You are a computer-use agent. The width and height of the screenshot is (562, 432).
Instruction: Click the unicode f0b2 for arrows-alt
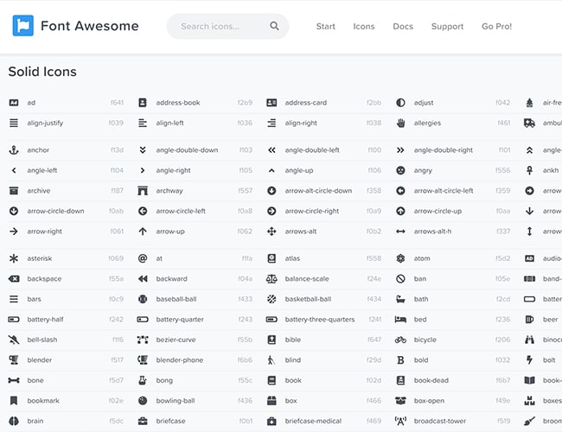point(374,232)
